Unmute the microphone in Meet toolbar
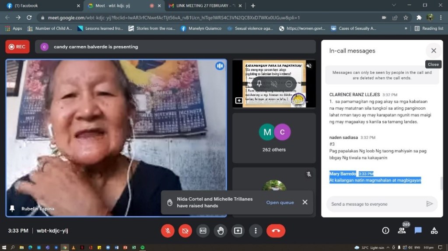Screen dimensions: 448x251 point(168,230)
